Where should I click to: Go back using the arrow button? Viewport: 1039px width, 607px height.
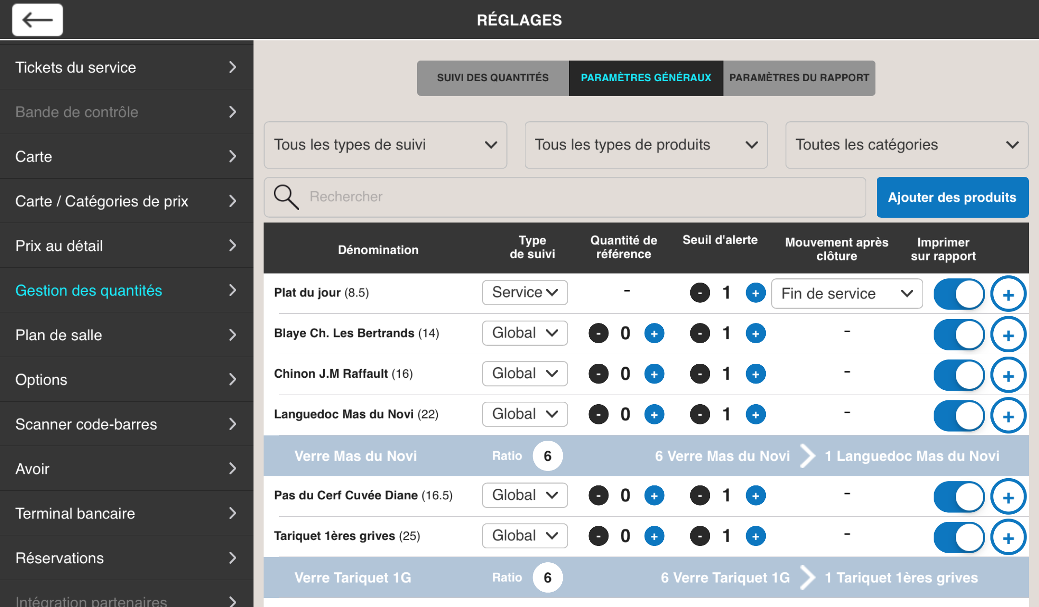(38, 20)
